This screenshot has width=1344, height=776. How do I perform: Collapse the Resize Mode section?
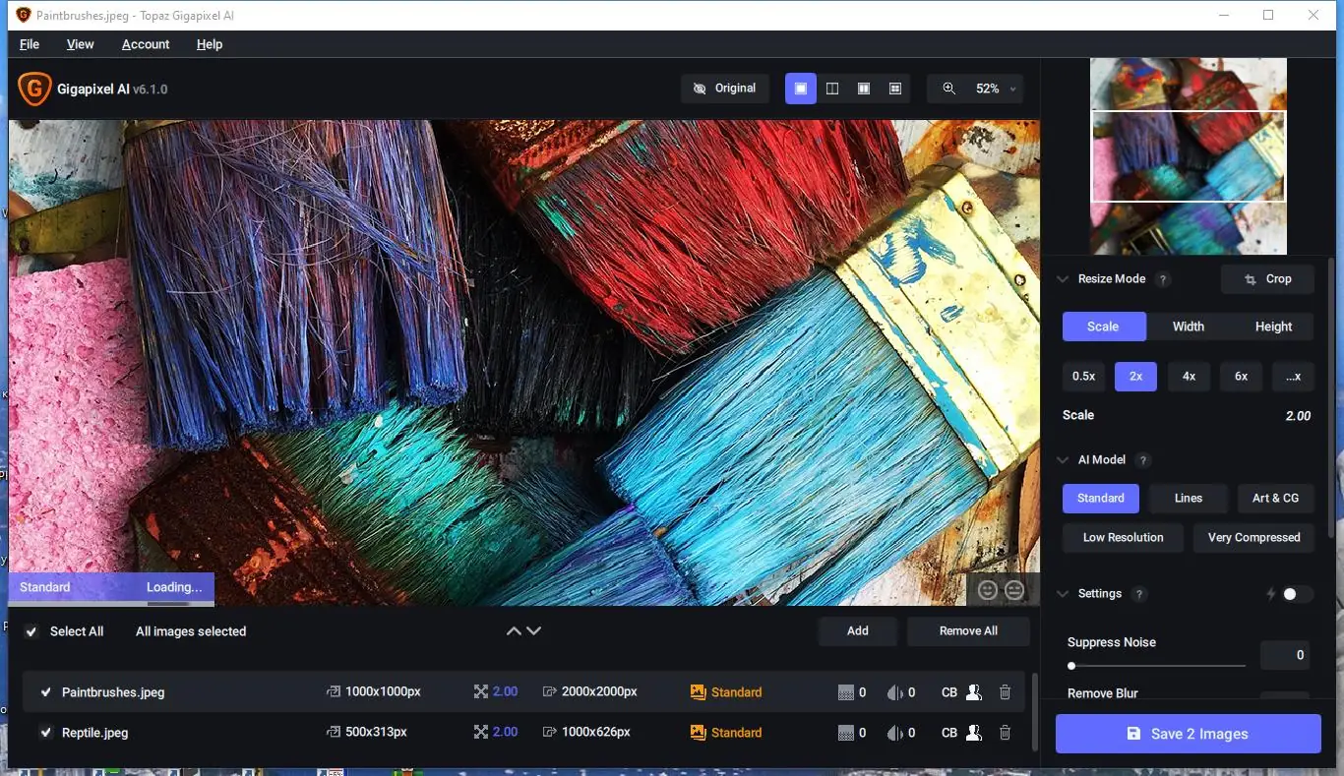[1063, 279]
